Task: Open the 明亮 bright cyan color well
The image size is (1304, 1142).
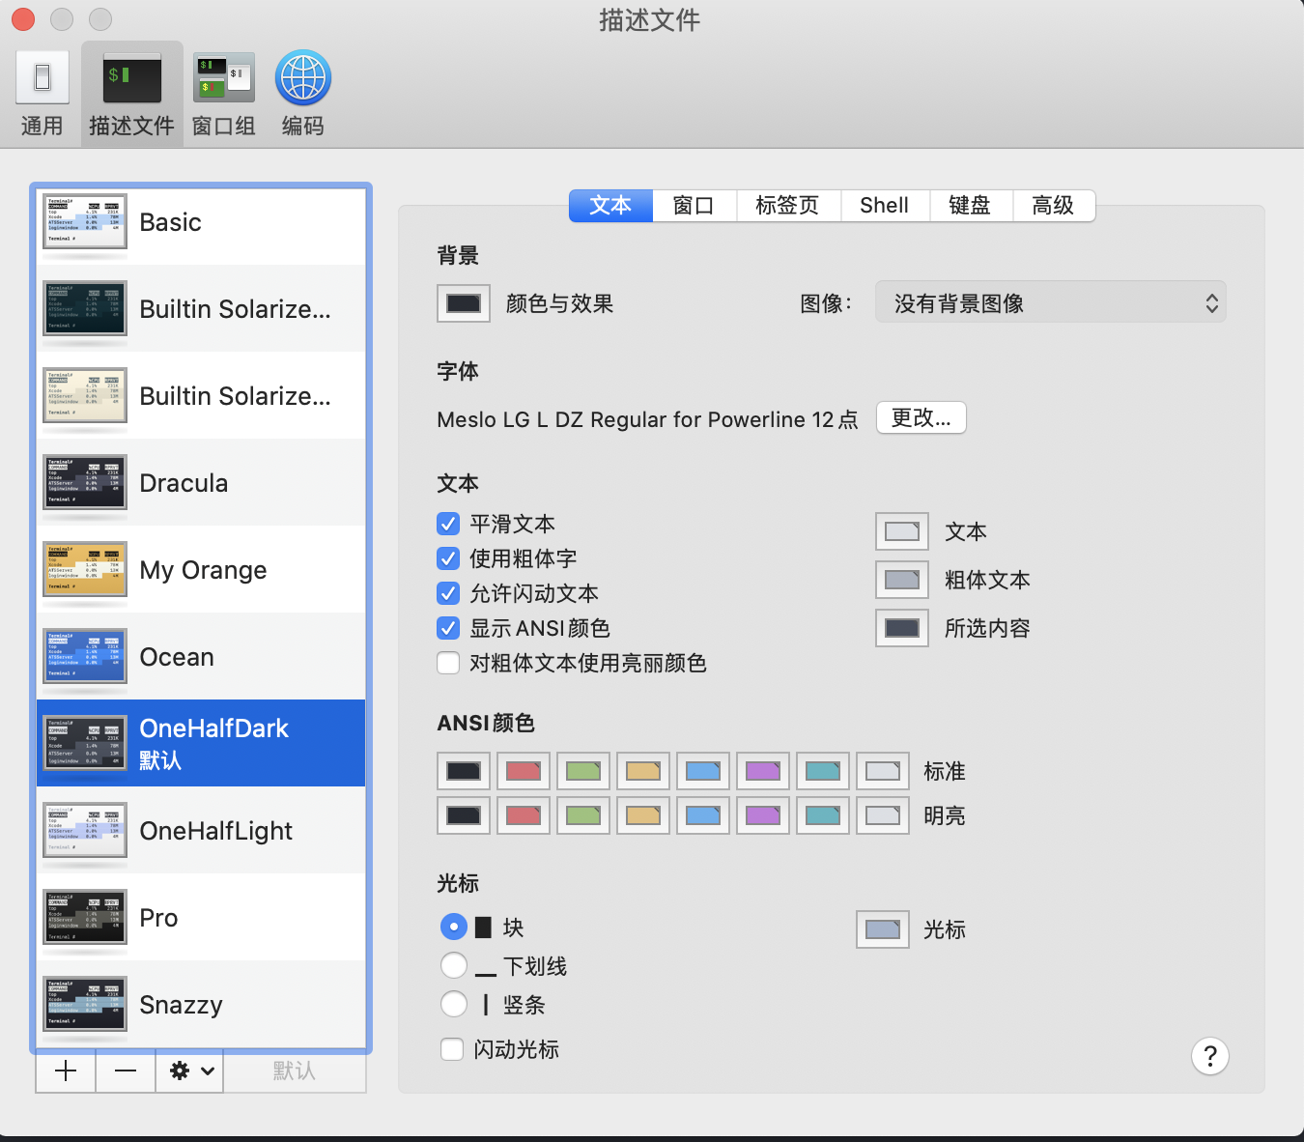Action: coord(823,815)
